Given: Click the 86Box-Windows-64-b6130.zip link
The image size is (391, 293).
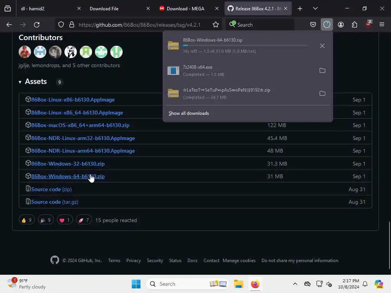Looking at the screenshot, I should (68, 176).
